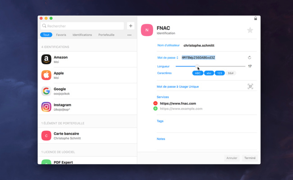Open the Mot de passe field type dropdown
Screen dimensions: 293x180
point(168,58)
